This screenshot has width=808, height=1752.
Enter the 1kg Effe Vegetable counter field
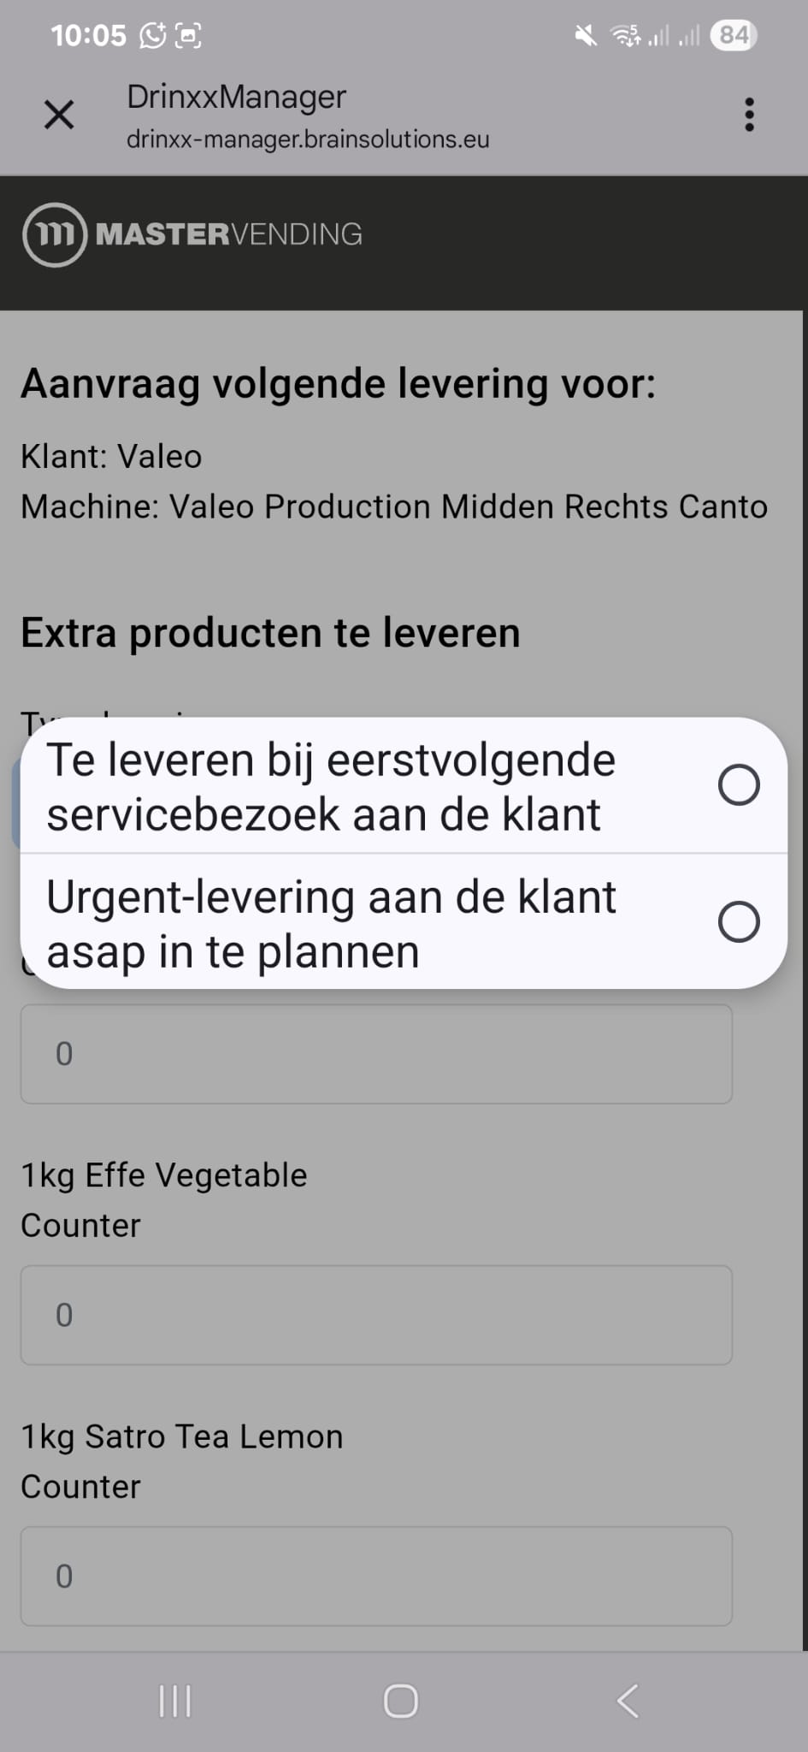tap(376, 1315)
